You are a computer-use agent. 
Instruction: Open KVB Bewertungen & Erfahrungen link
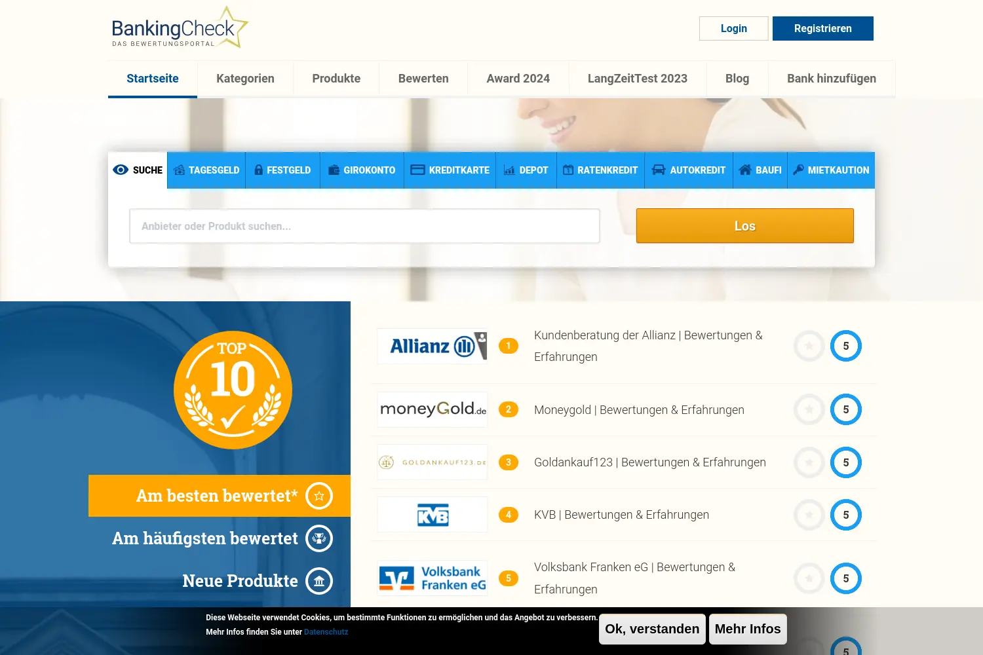[x=621, y=515]
